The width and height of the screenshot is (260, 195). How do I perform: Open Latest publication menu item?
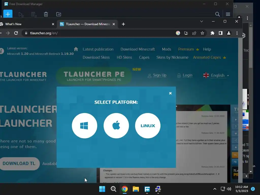pos(98,49)
